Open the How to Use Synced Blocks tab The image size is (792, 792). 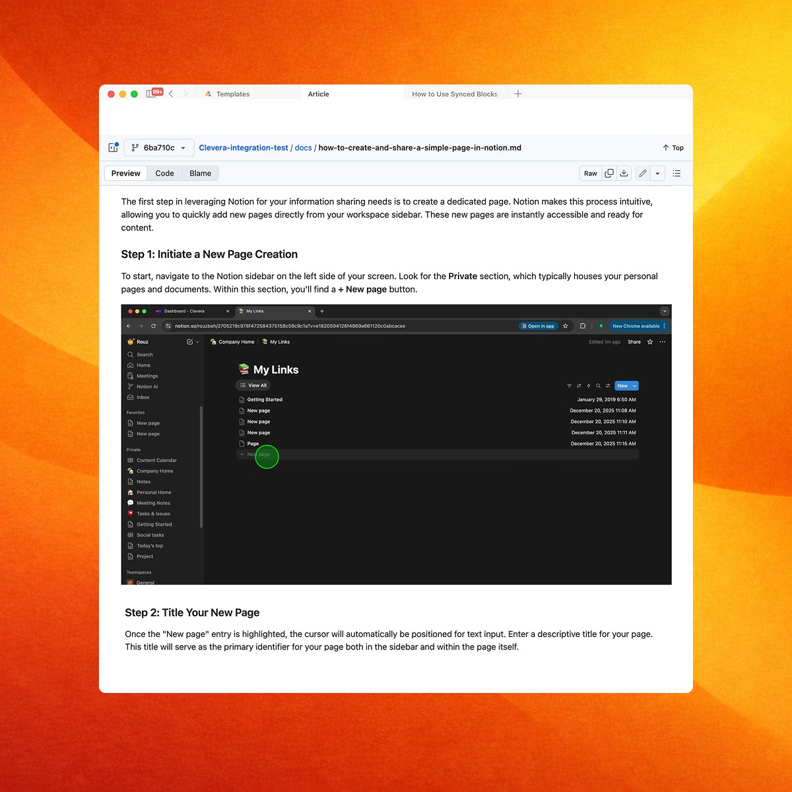pos(455,94)
